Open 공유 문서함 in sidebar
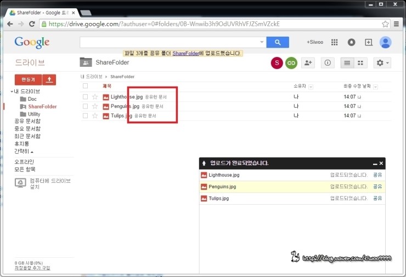Viewport: 406px width, 277px height. [x=27, y=121]
